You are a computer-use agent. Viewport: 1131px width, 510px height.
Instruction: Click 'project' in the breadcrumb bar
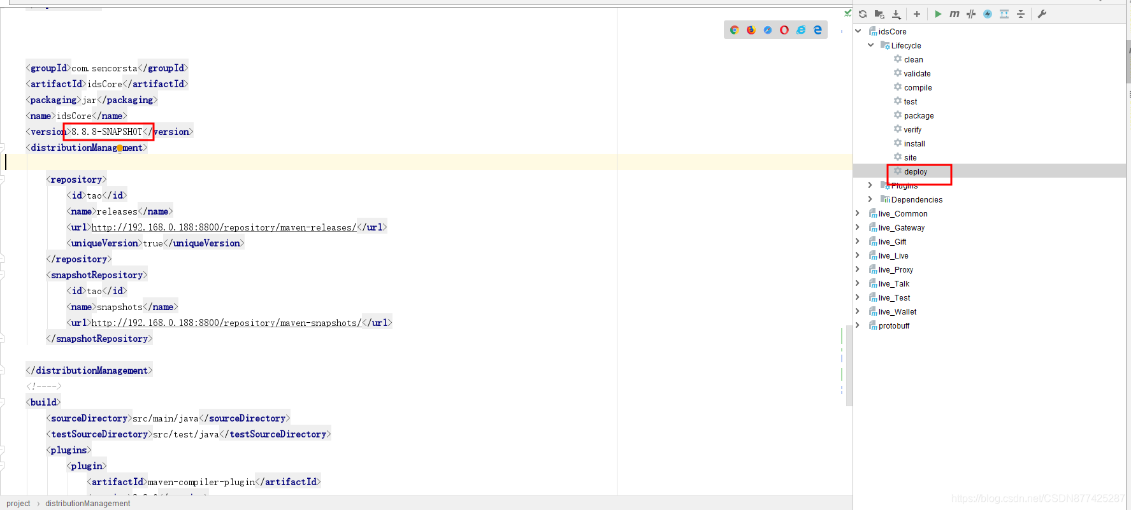18,503
